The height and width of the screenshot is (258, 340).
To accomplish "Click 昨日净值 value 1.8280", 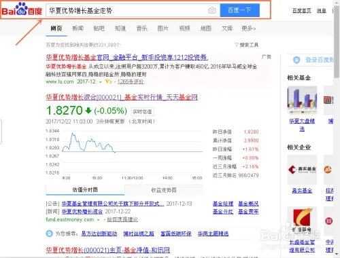I will coord(251,132).
